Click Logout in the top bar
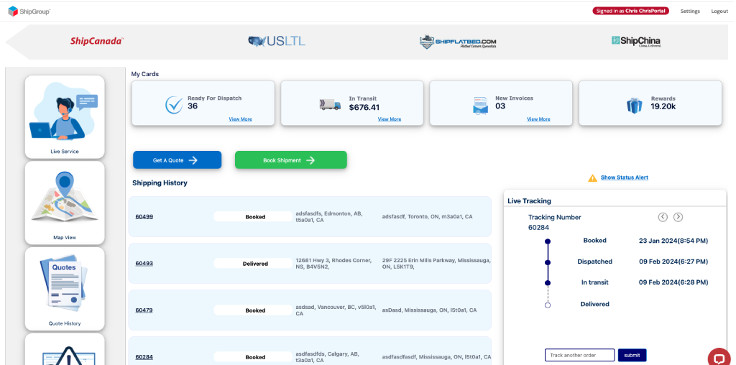The height and width of the screenshot is (365, 736). (x=719, y=11)
